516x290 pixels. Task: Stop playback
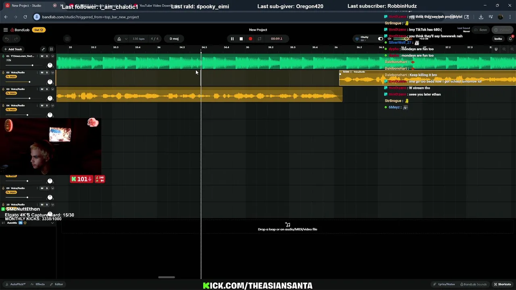[241, 39]
